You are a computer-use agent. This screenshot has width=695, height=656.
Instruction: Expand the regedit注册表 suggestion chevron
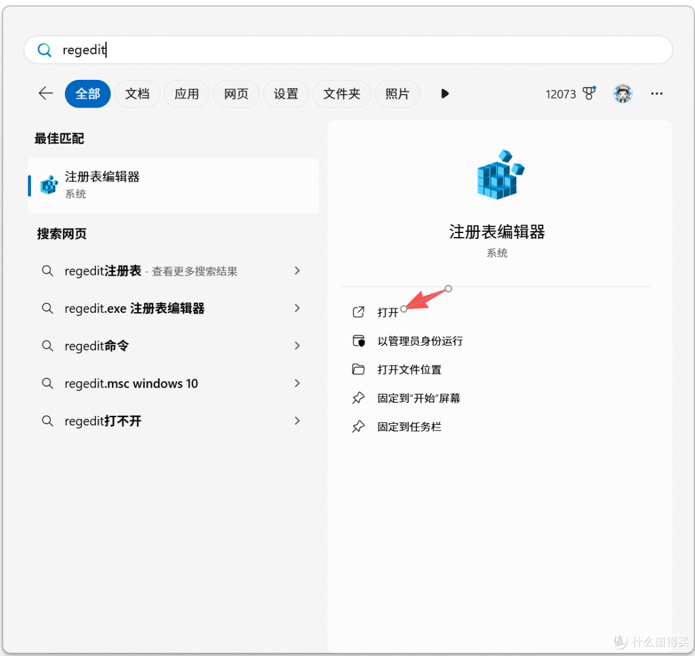[297, 270]
